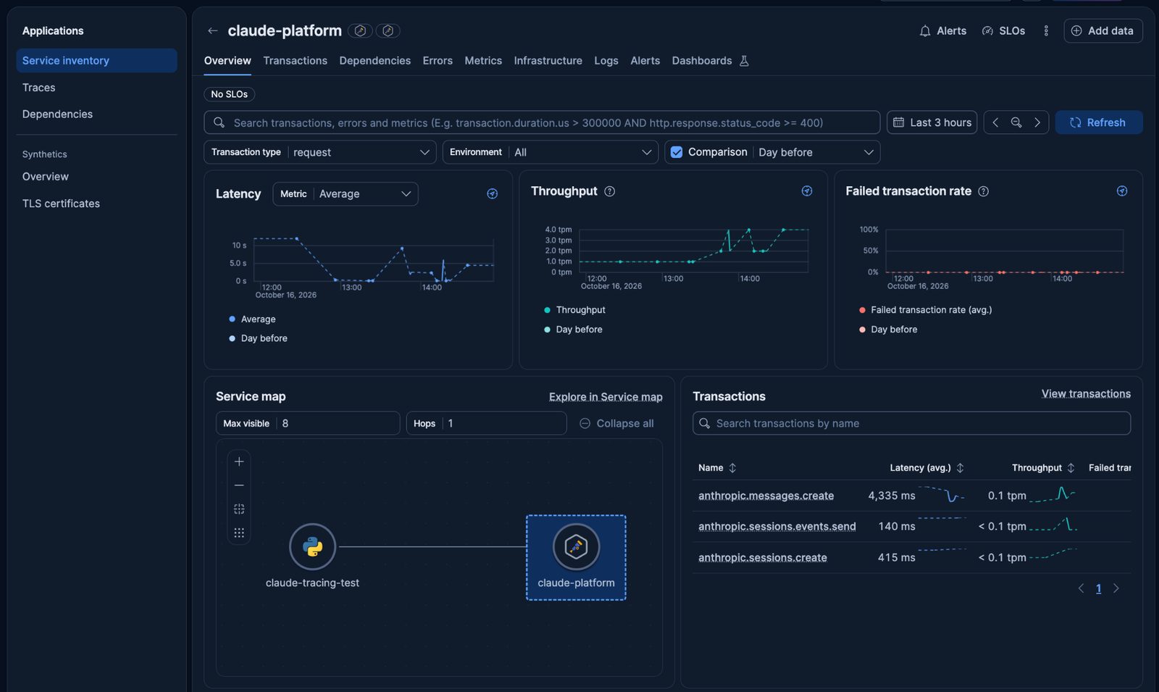Open the Transaction type dropdown
Screen dimensions: 1159x692
(x=320, y=152)
